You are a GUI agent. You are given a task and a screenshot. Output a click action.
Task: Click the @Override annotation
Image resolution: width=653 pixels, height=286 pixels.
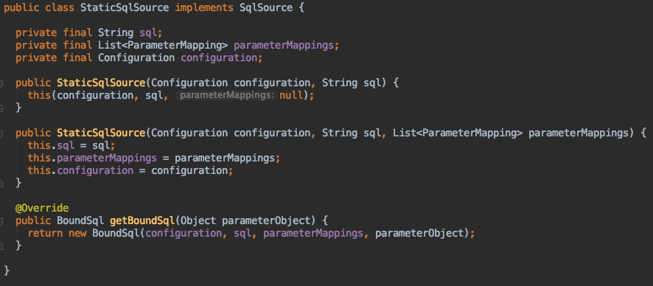[42, 208]
